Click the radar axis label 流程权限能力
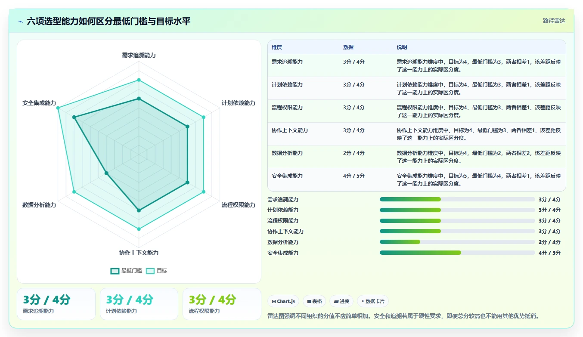583x337 pixels. click(x=239, y=205)
